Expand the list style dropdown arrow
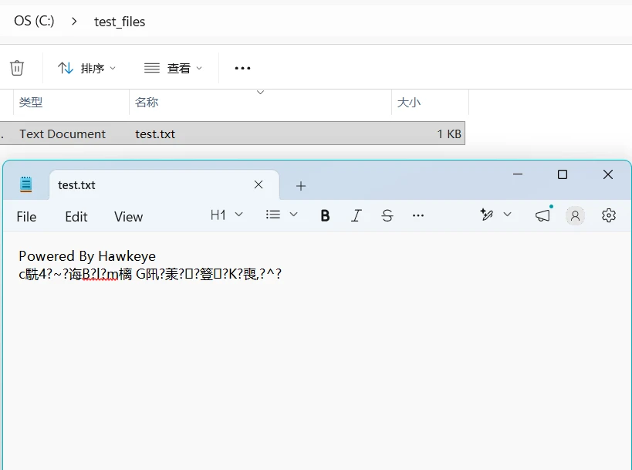The width and height of the screenshot is (632, 470). tap(294, 215)
